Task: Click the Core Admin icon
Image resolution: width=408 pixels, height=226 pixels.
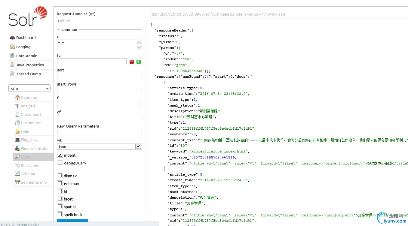Action: [12, 56]
